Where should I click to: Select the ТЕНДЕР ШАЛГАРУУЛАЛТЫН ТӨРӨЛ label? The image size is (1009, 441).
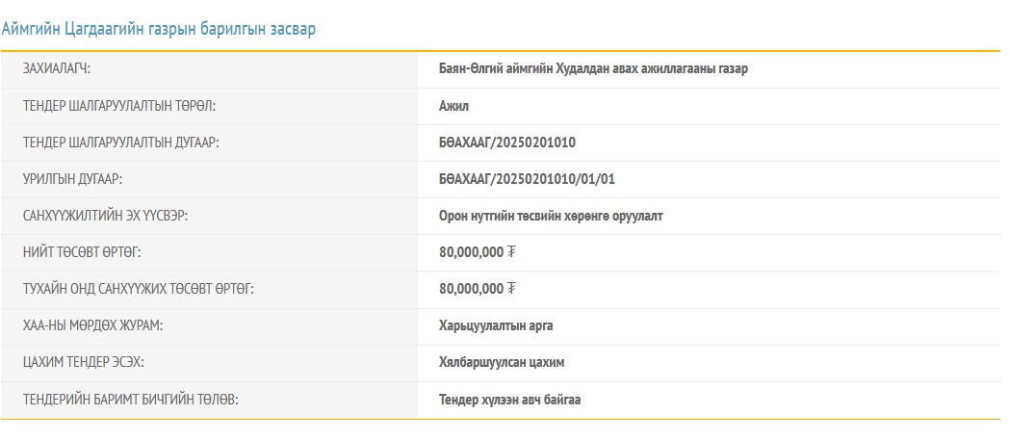pyautogui.click(x=126, y=106)
